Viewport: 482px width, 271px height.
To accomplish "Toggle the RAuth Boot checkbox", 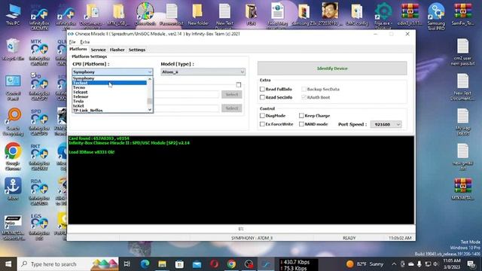I will pyautogui.click(x=304, y=97).
